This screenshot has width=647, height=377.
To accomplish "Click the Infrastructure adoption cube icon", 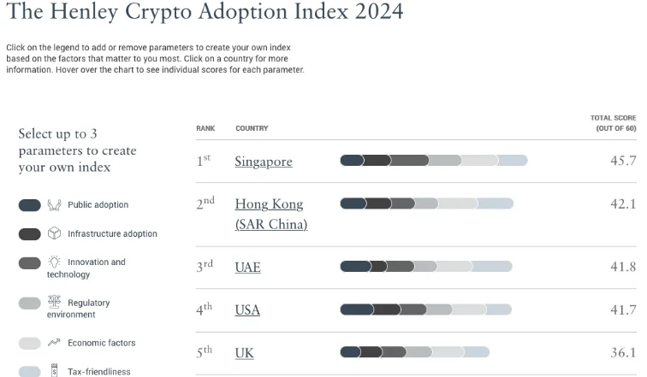I will pyautogui.click(x=54, y=233).
